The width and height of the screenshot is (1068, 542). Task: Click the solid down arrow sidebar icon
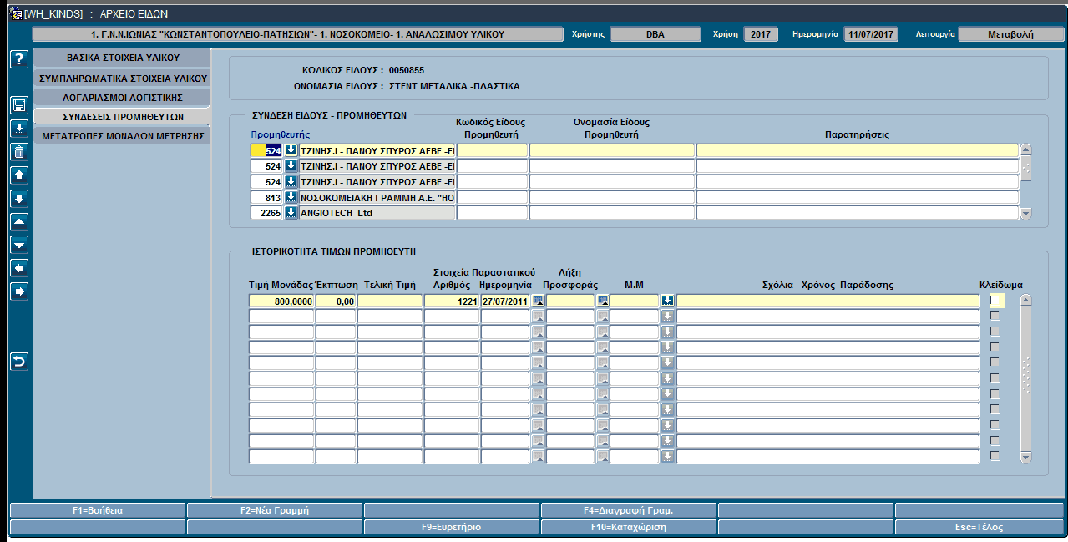[x=20, y=198]
